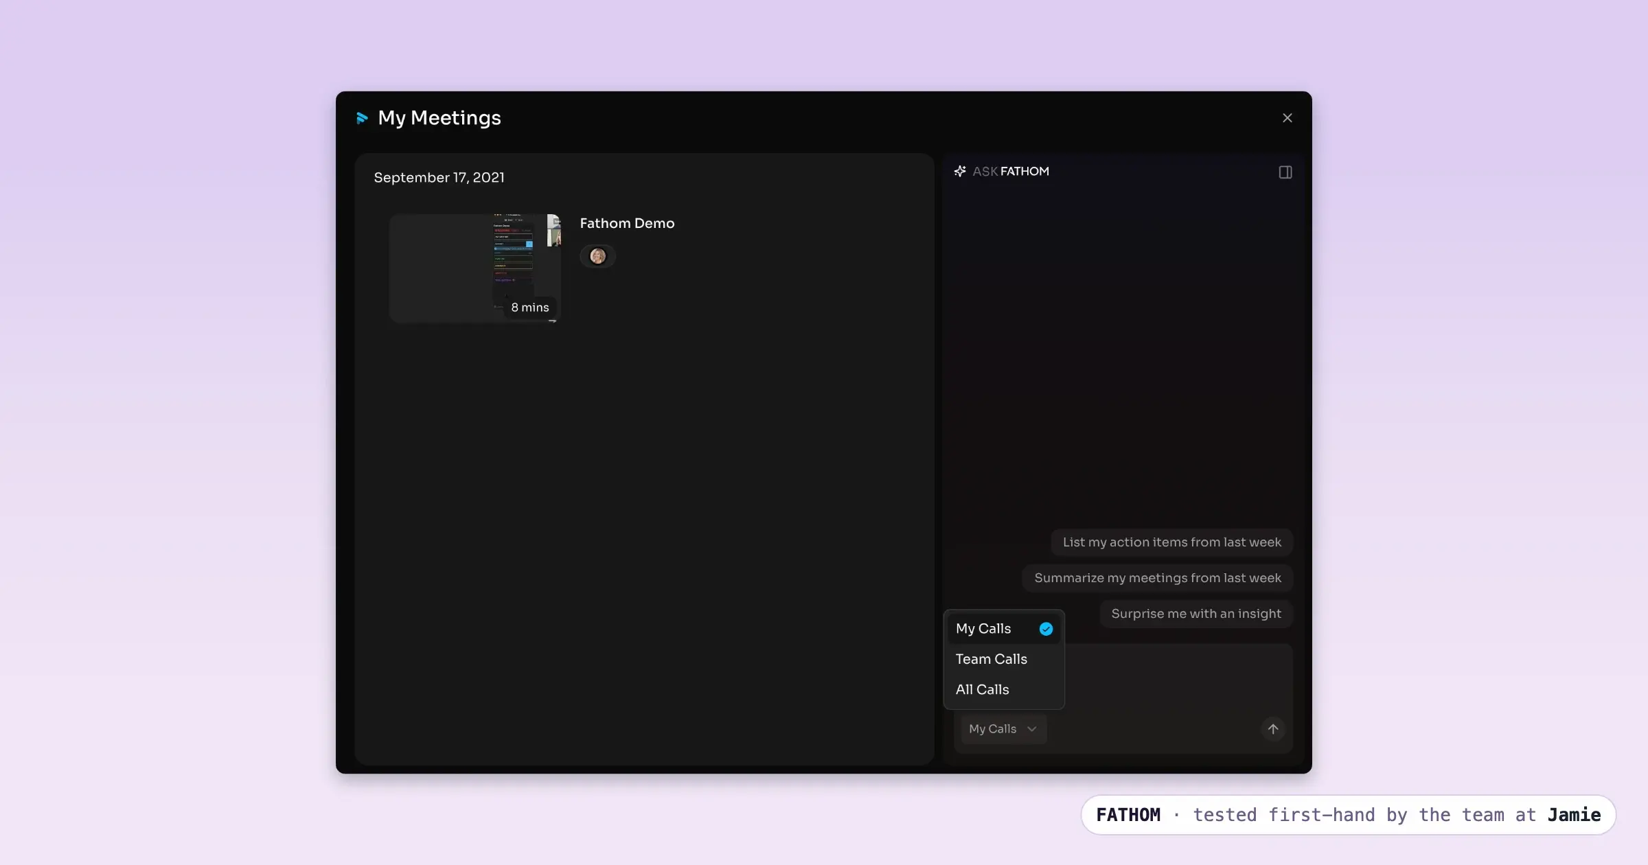Send the question with the arrow button
Image resolution: width=1648 pixels, height=865 pixels.
point(1272,729)
